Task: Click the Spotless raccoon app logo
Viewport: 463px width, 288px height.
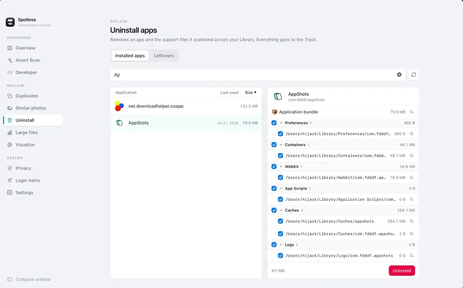Action: 10,22
